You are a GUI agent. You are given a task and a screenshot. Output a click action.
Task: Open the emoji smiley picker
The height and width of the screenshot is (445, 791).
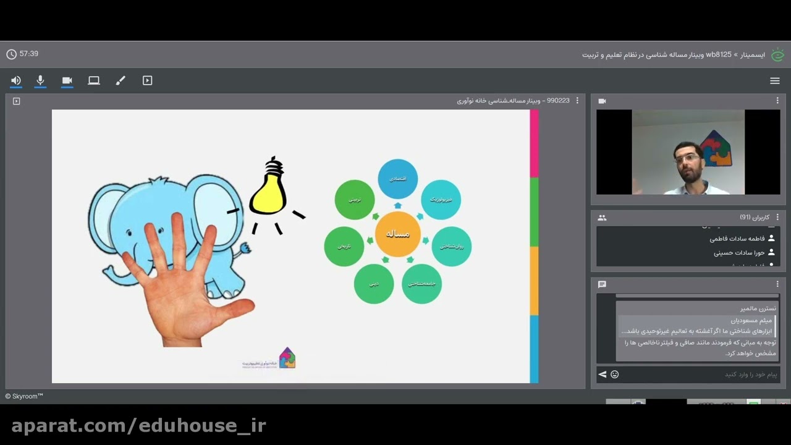pyautogui.click(x=615, y=374)
